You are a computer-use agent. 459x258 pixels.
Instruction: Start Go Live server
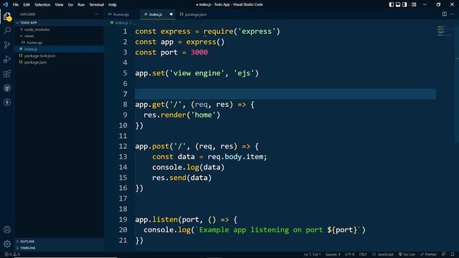point(407,254)
